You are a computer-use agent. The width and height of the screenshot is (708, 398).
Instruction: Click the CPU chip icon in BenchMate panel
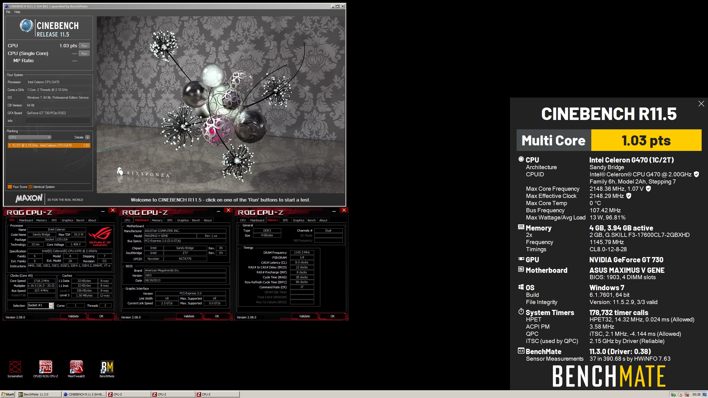coord(521,159)
